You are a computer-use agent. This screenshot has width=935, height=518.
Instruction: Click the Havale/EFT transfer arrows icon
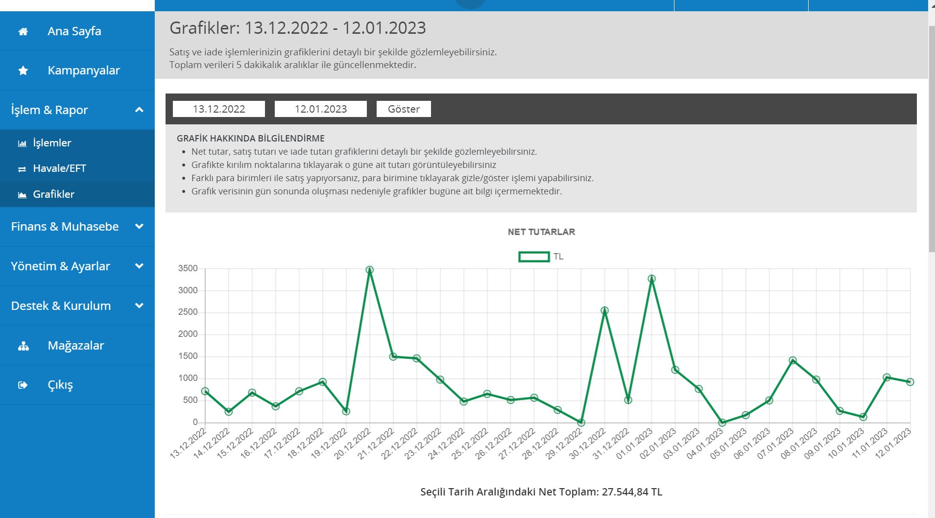tap(22, 169)
